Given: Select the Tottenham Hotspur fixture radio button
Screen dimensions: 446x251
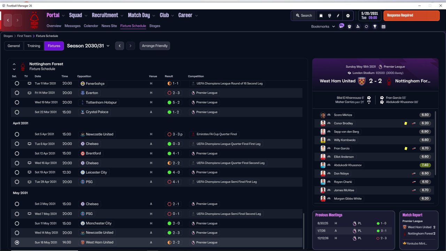Looking at the screenshot, I should point(17,102).
